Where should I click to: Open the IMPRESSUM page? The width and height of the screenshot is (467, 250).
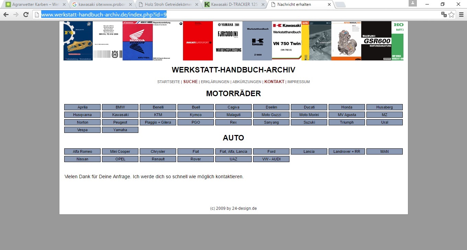click(298, 82)
